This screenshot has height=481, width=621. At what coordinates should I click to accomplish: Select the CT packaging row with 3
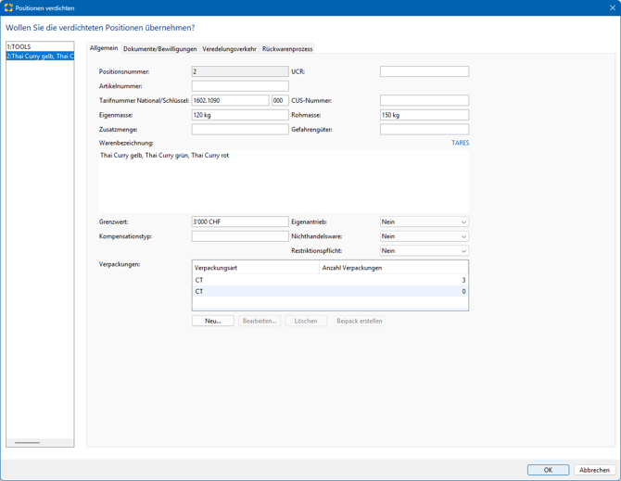click(330, 280)
